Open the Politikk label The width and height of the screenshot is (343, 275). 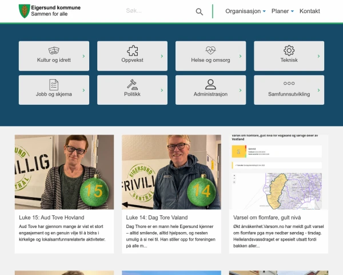point(133,94)
